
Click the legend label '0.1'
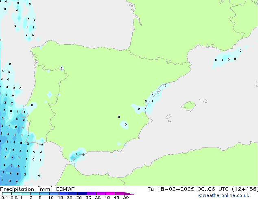[x=4, y=197]
